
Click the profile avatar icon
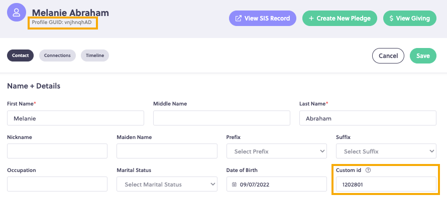point(17,12)
